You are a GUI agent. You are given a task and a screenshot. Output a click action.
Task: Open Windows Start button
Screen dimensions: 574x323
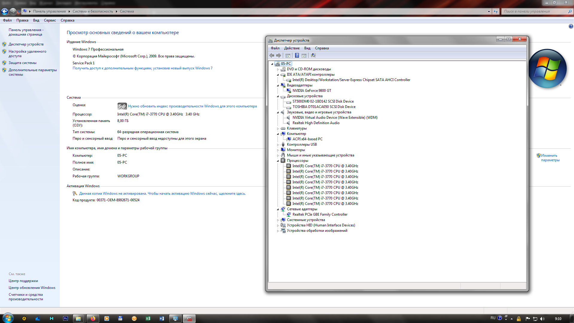8,318
